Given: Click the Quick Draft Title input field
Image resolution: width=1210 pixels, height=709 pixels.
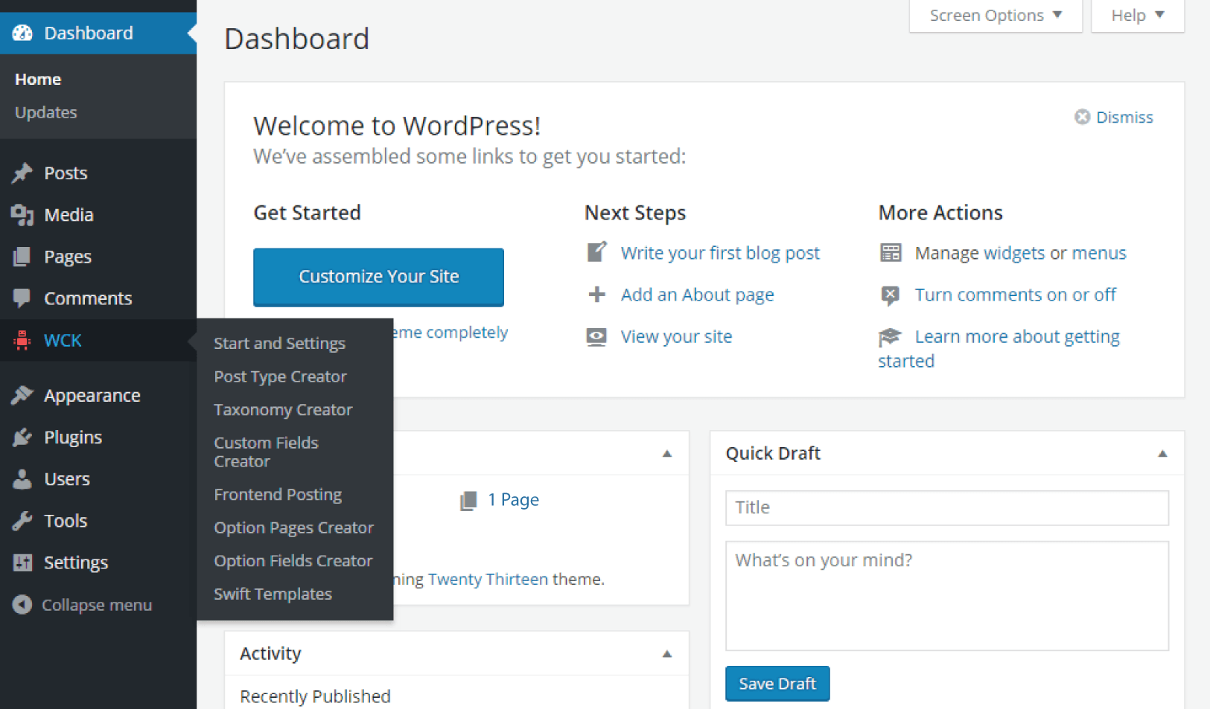Looking at the screenshot, I should [947, 507].
